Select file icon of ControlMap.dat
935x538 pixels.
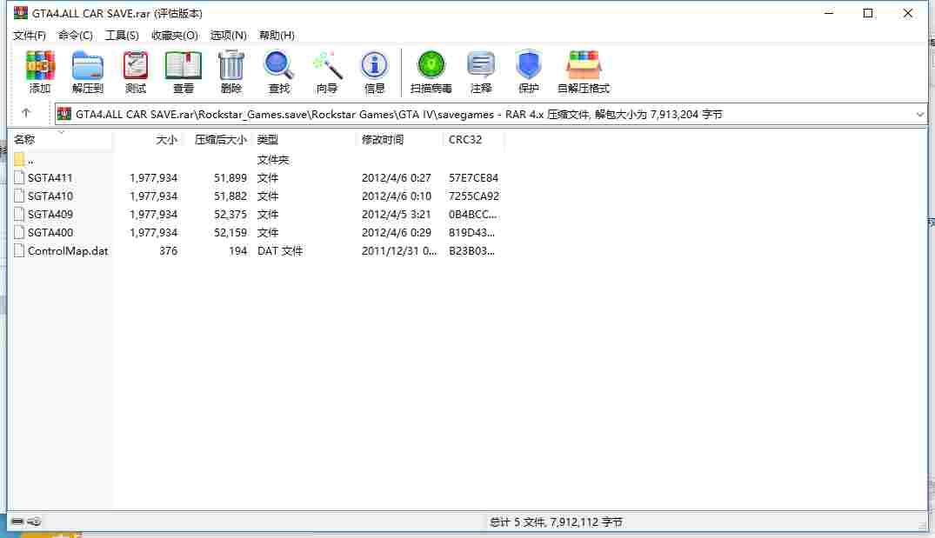tap(19, 251)
